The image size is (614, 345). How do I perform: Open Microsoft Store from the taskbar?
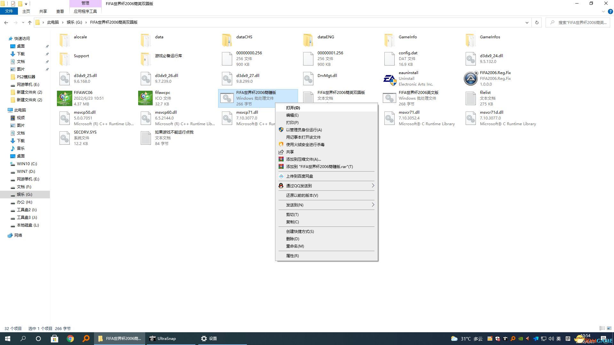(x=55, y=339)
